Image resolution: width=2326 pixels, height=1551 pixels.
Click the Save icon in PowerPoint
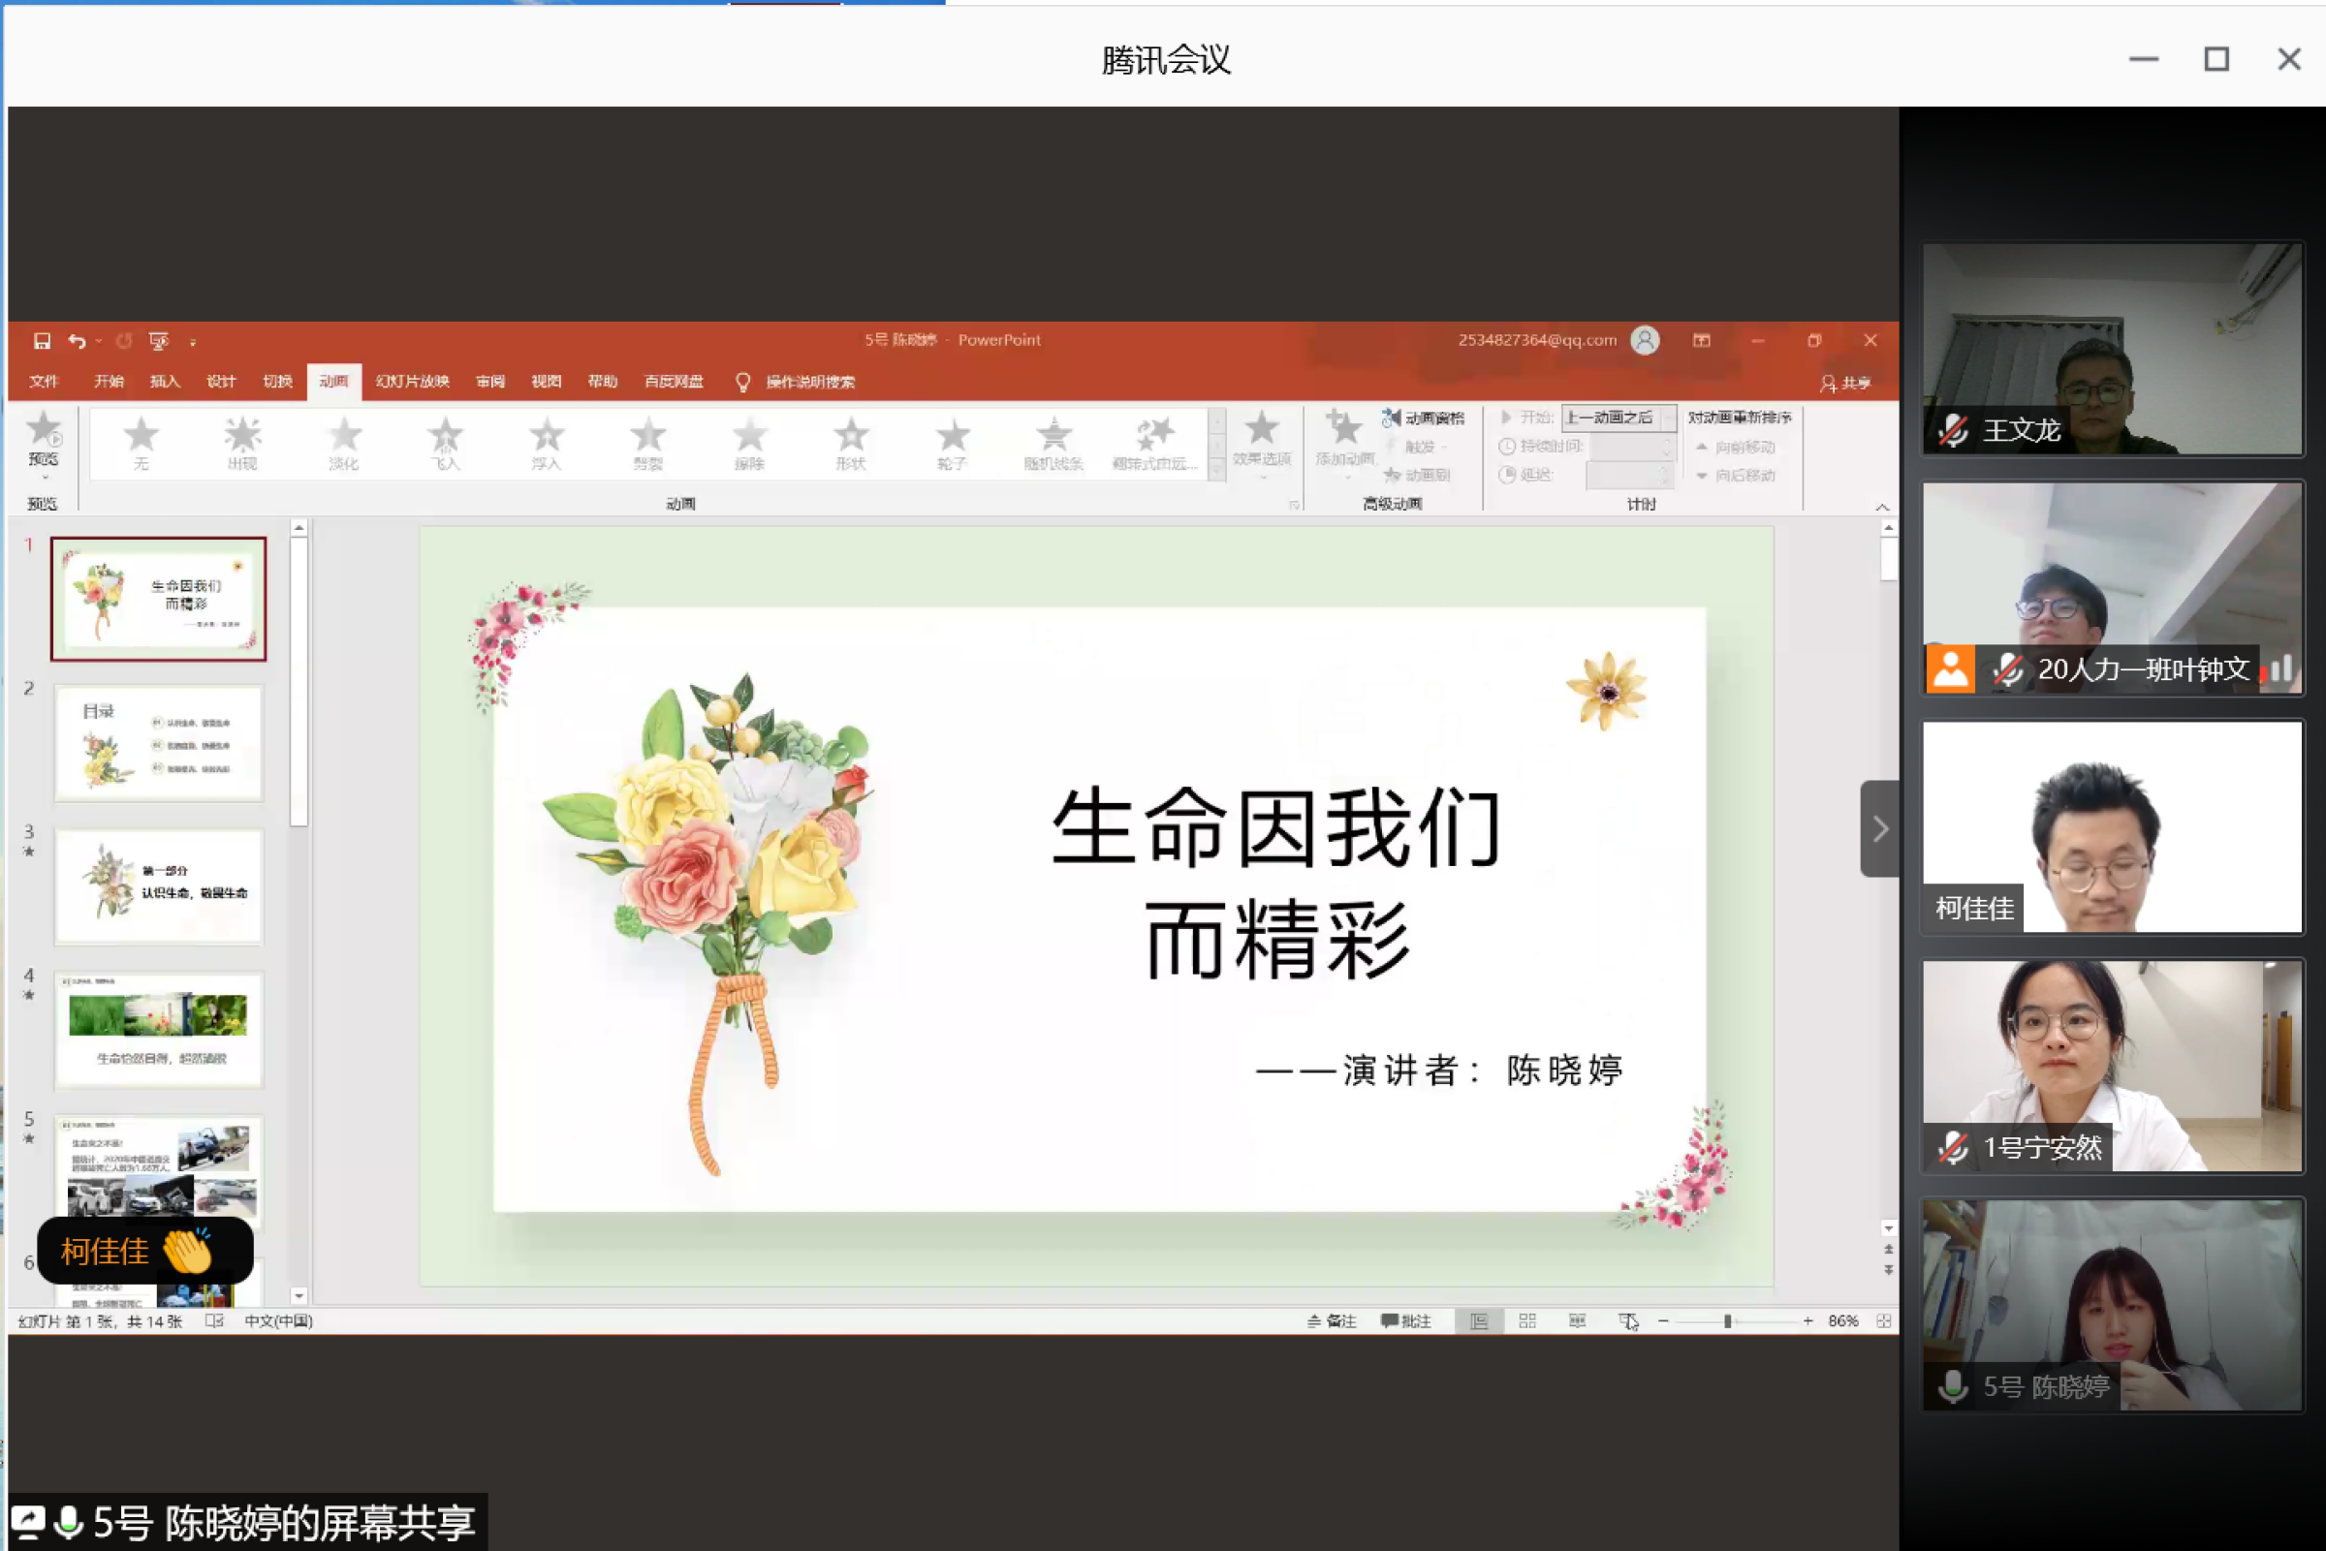(x=42, y=341)
